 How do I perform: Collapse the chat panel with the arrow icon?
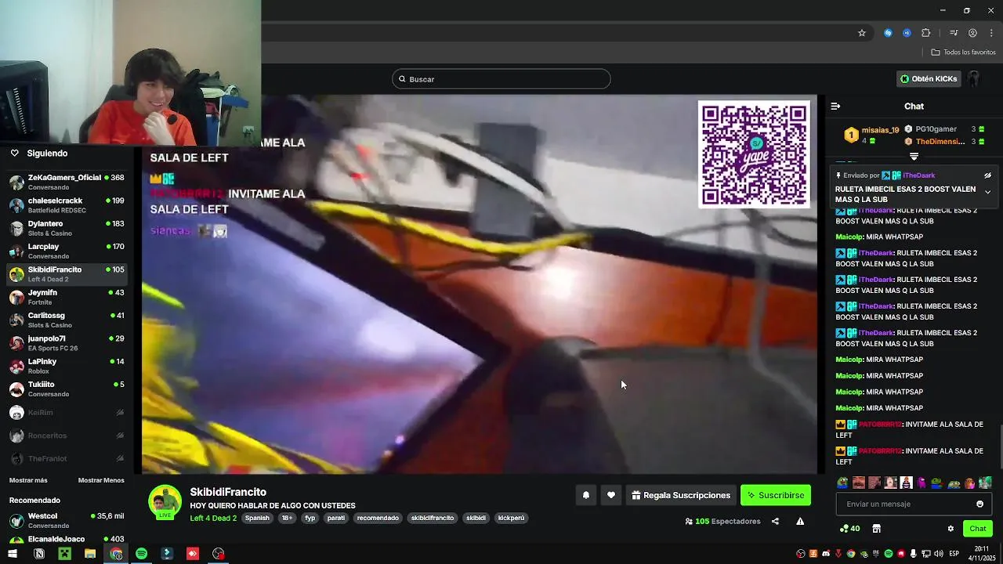coord(835,106)
